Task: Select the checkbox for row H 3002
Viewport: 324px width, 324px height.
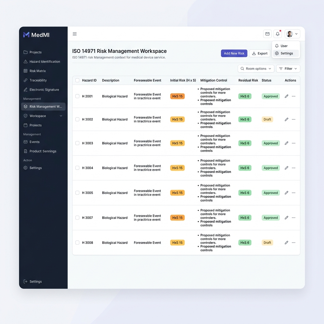Action: (77, 119)
